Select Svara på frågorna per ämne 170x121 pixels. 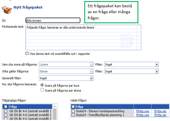pyautogui.click(x=42, y=90)
